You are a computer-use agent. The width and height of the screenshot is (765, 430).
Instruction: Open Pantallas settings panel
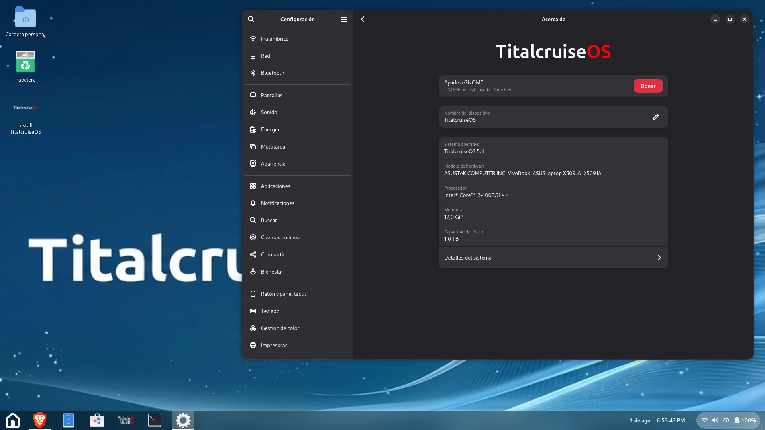(298, 95)
